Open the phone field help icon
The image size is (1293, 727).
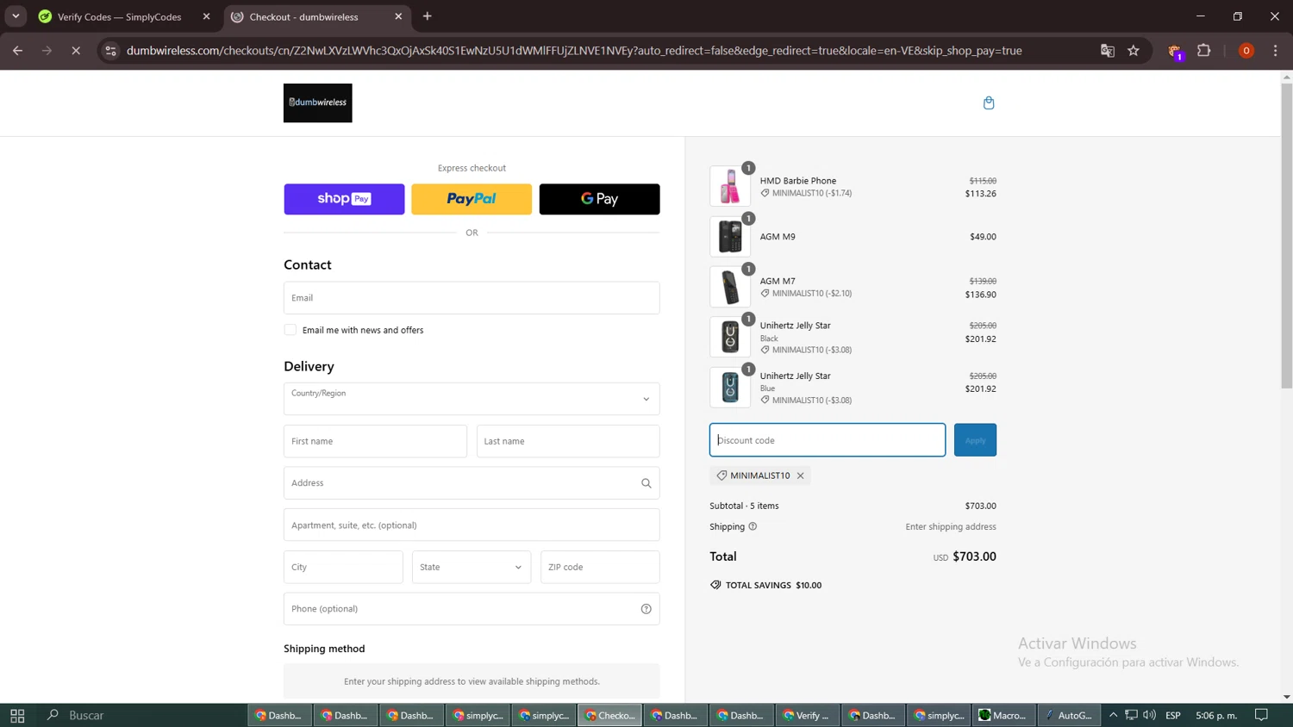click(x=646, y=609)
